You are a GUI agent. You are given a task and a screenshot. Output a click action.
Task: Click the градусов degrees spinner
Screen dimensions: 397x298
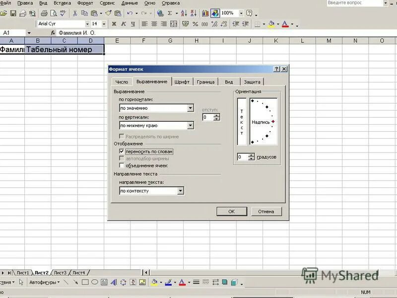(x=251, y=157)
